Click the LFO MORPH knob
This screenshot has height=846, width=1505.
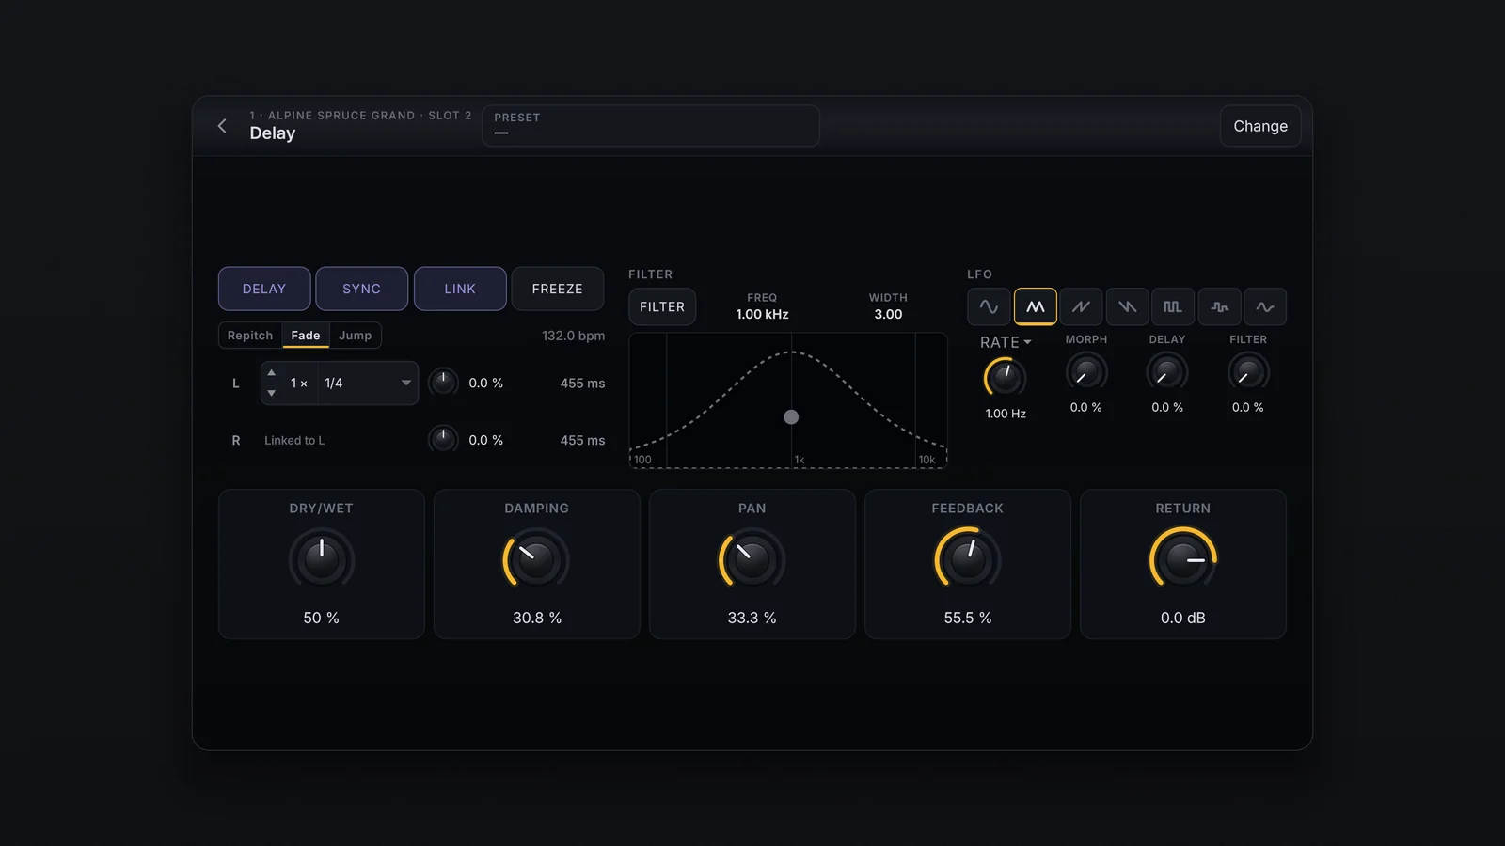(1086, 373)
